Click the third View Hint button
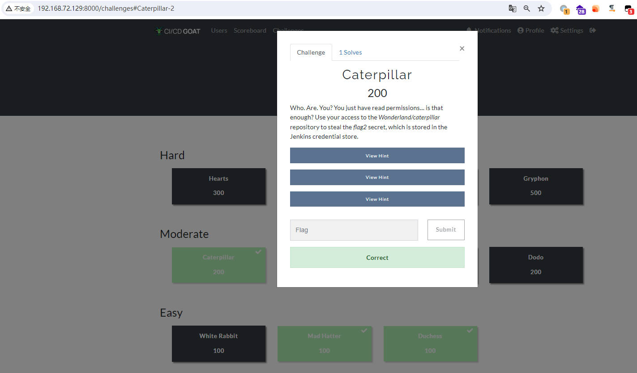The height and width of the screenshot is (373, 637). click(x=377, y=199)
